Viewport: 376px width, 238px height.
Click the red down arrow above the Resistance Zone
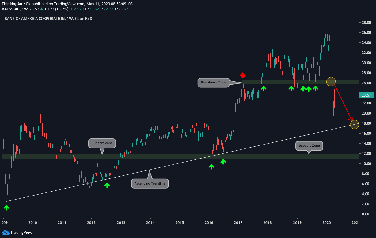tap(242, 75)
